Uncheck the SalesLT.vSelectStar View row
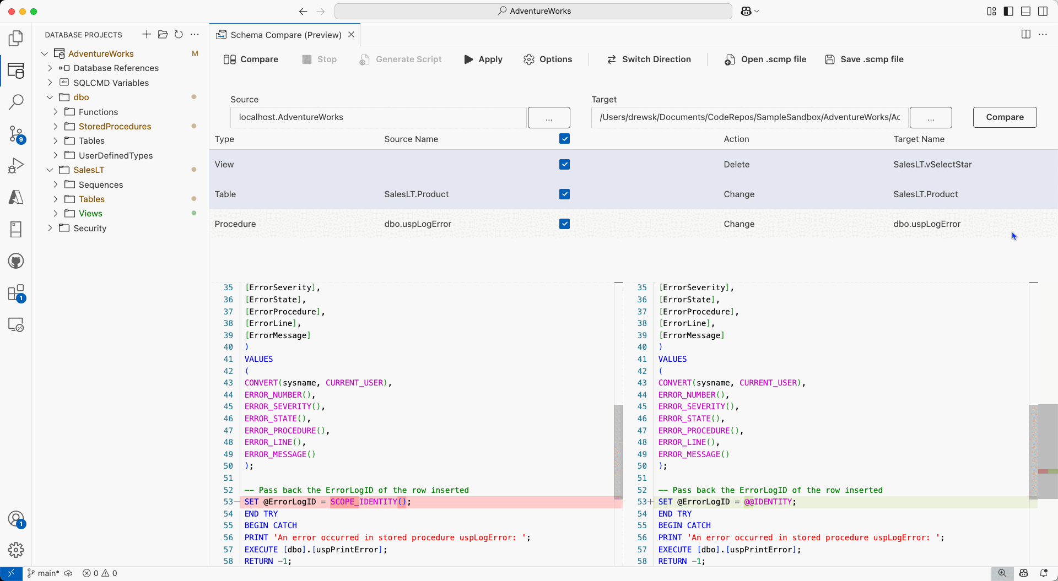Viewport: 1058px width, 581px height. pos(564,164)
